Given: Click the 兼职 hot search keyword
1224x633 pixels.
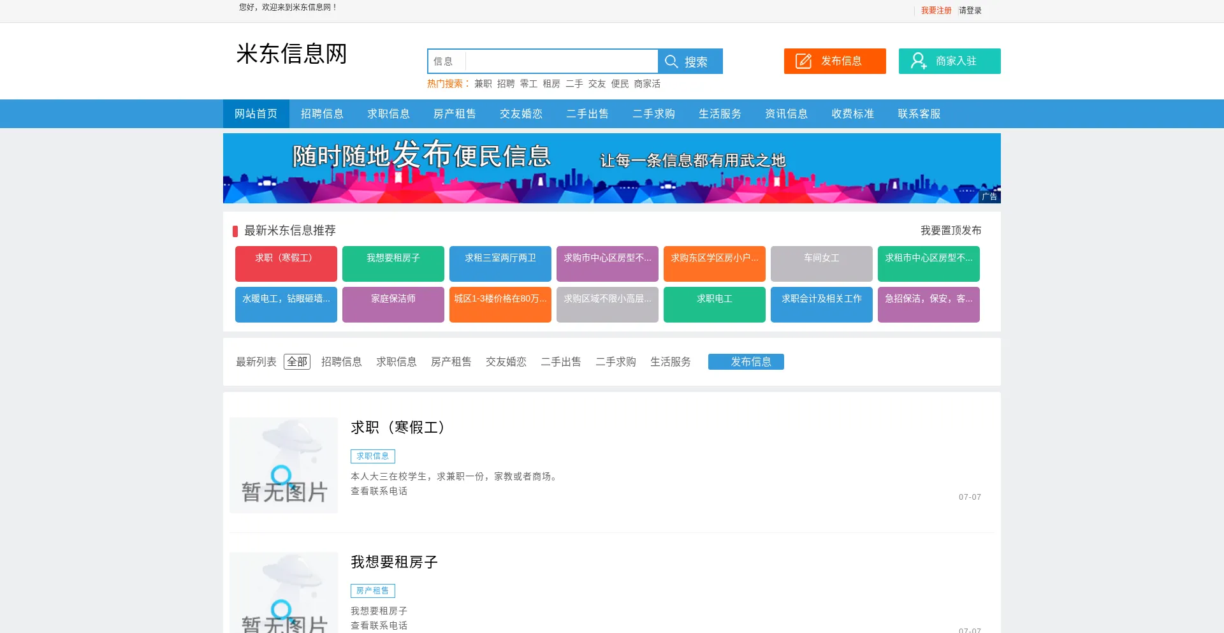Looking at the screenshot, I should [x=483, y=84].
